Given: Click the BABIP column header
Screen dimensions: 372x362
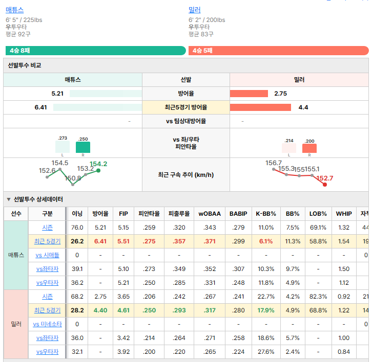Looking at the screenshot, I should coord(238,214).
